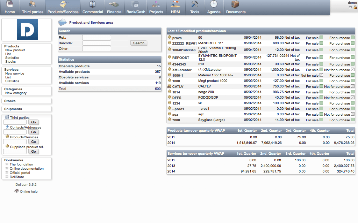
Task: Toggle Not for purchase box for XMLcreator
Action: pyautogui.click(x=353, y=70)
